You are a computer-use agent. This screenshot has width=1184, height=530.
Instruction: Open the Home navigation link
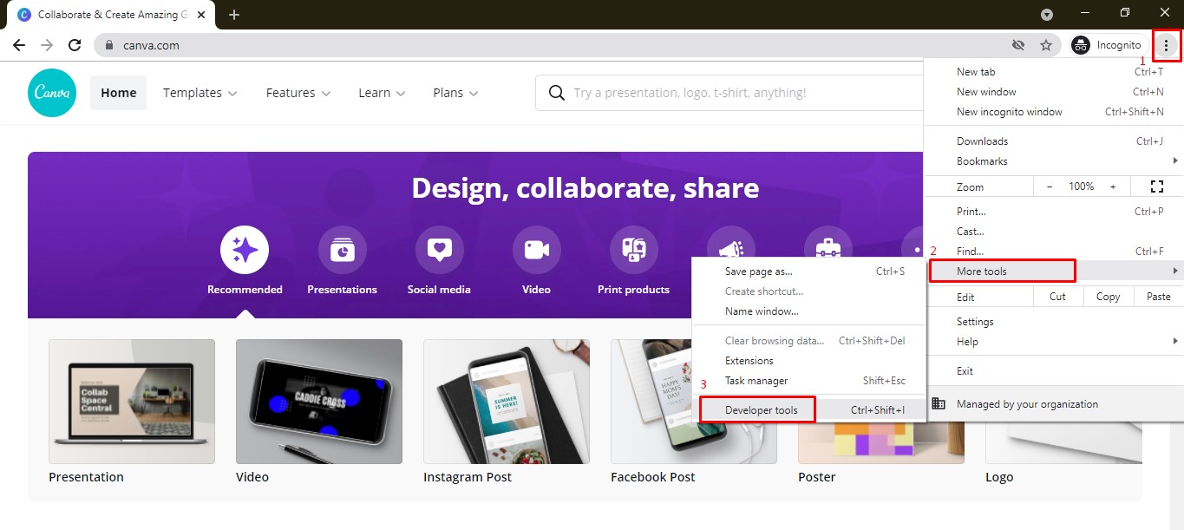(118, 92)
